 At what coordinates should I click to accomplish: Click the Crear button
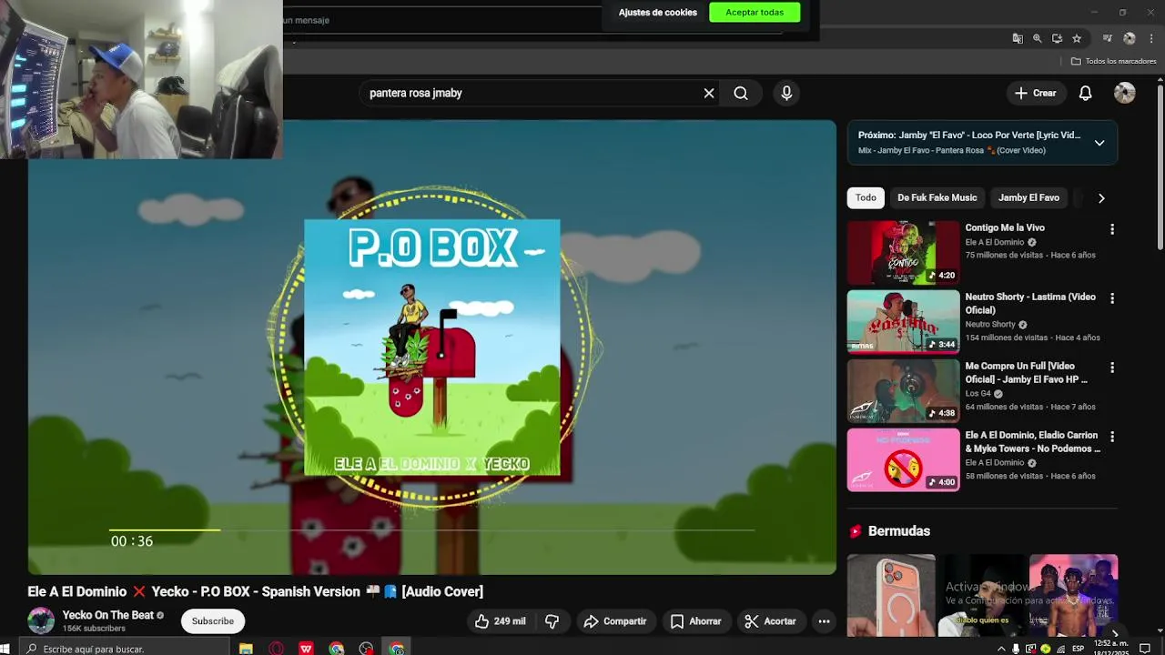1035,93
